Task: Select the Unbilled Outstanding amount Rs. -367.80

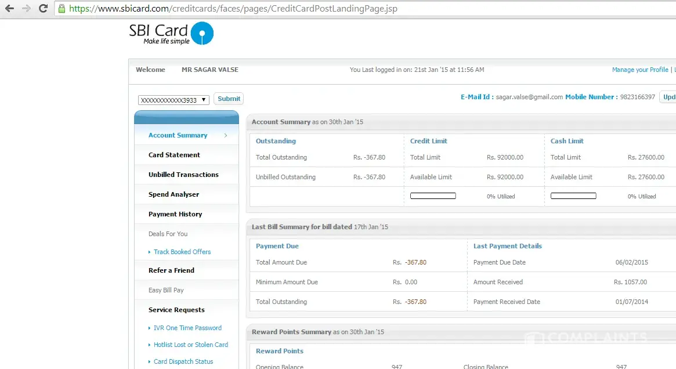Action: (x=369, y=177)
